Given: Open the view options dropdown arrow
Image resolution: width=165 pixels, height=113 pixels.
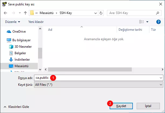Looking at the screenshot, I should (x=147, y=22).
